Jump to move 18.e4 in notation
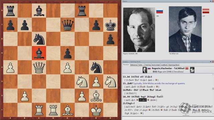214x120 pixels. (158, 90)
